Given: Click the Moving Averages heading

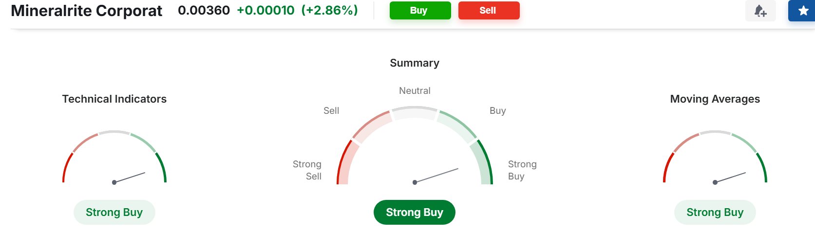Looking at the screenshot, I should tap(715, 99).
